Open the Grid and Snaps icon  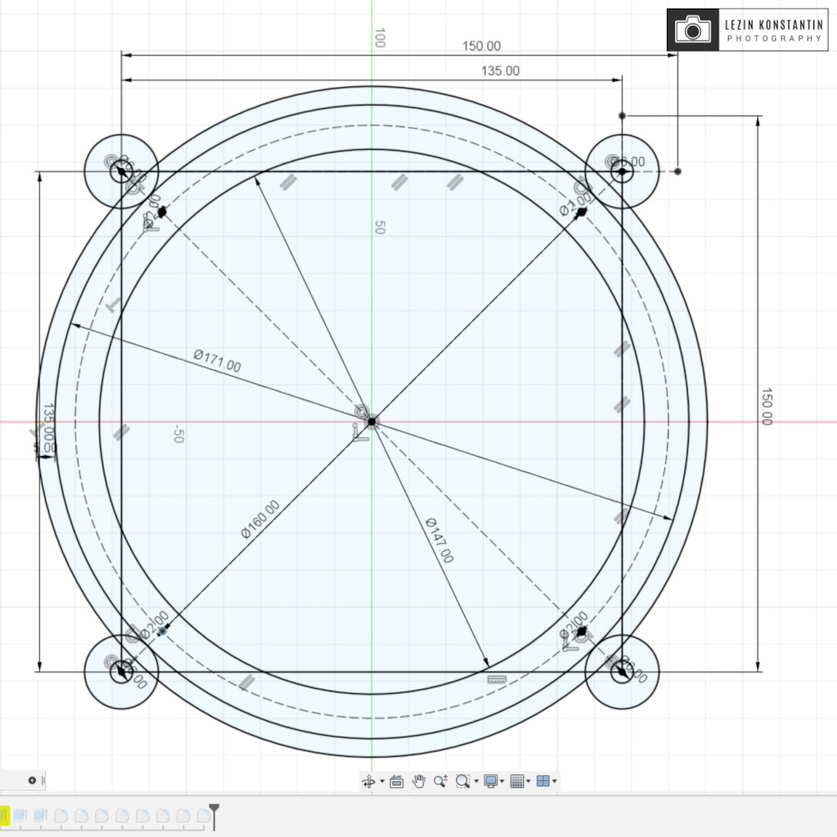pos(517,781)
